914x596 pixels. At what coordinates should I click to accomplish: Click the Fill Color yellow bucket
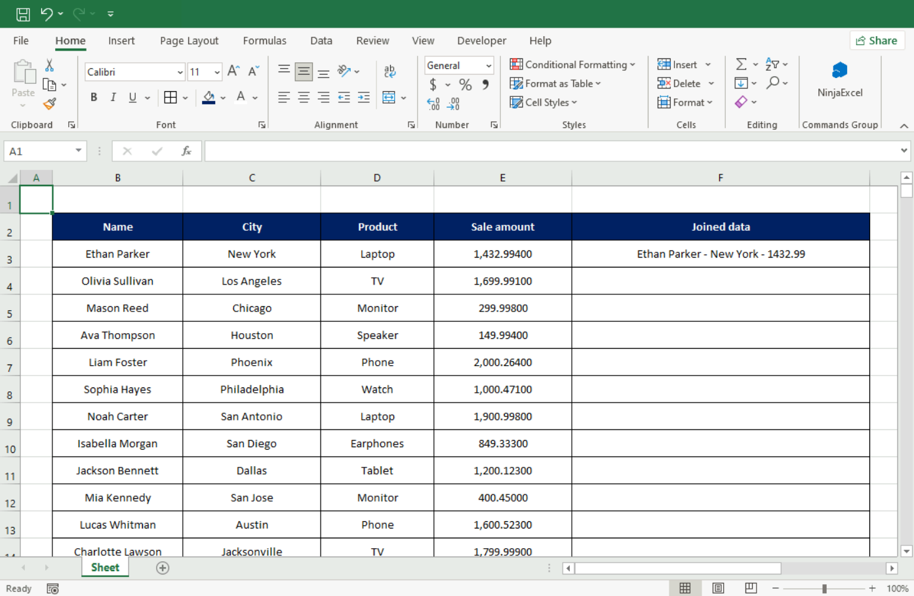(209, 98)
